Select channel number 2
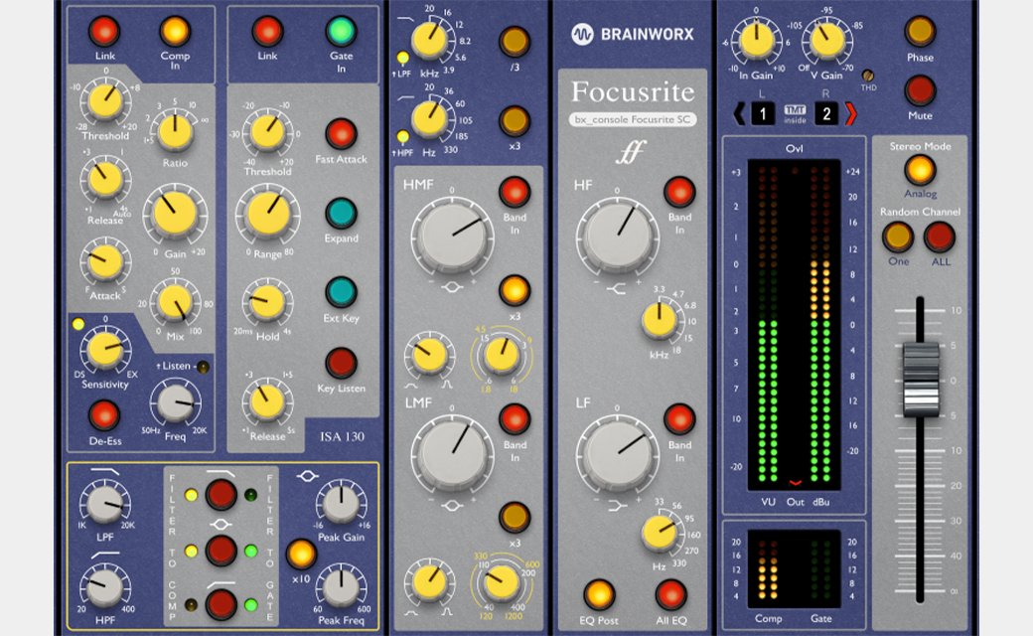Screen dimensions: 1033x636 click(x=826, y=114)
